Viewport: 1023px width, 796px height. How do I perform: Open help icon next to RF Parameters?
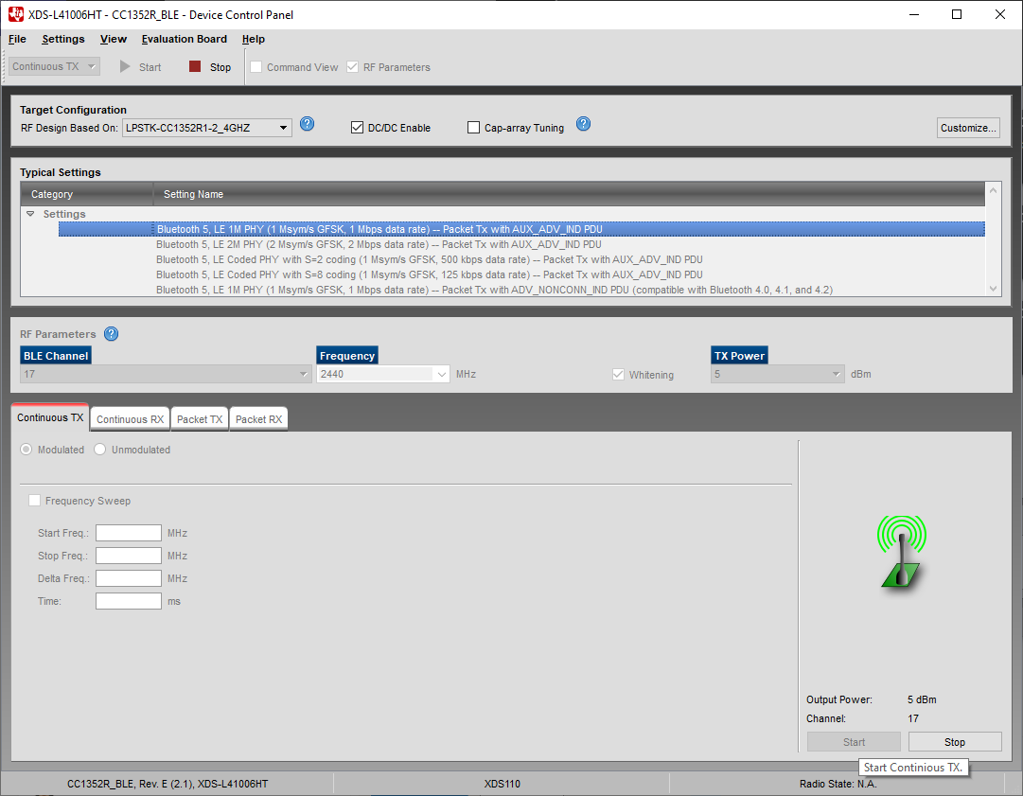pos(112,334)
